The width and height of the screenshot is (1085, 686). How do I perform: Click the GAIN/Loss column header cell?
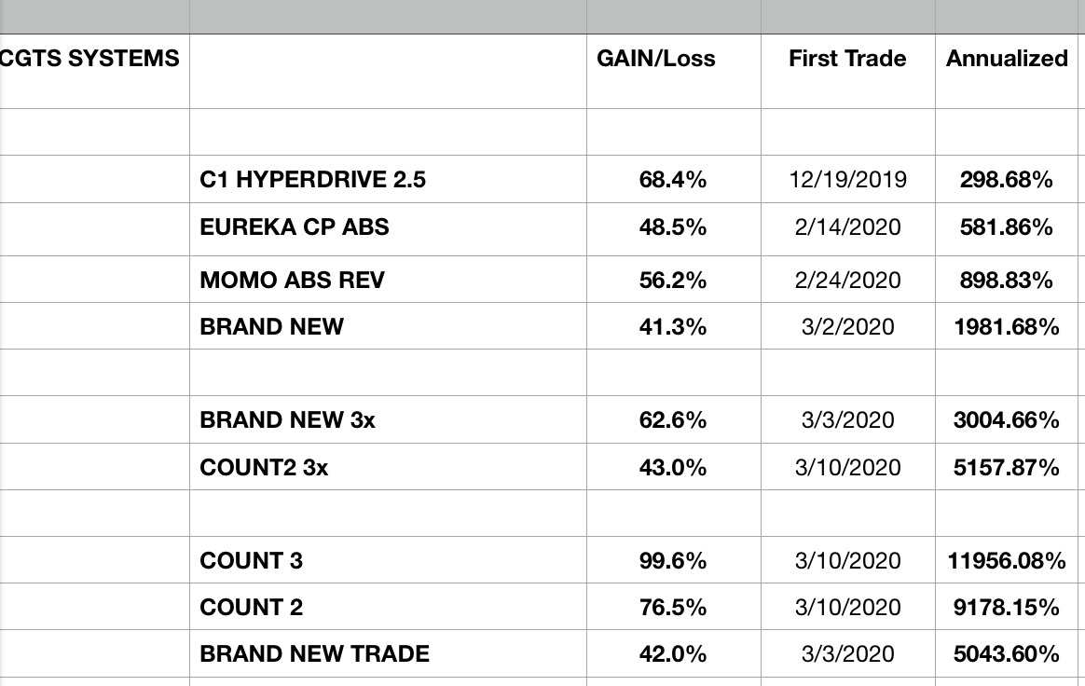coord(656,59)
